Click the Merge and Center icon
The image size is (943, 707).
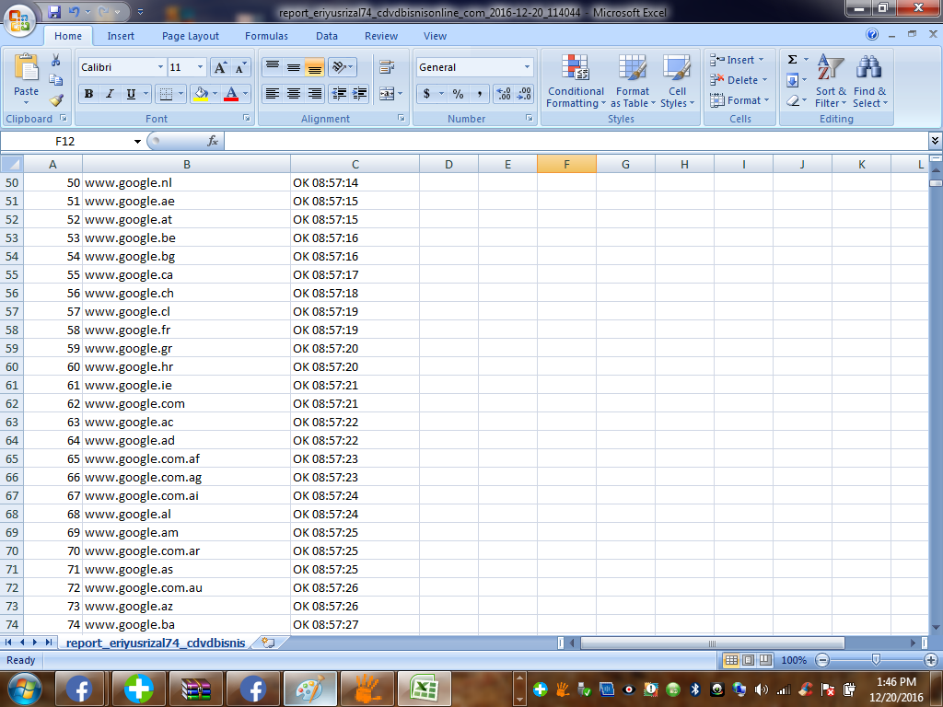tap(387, 94)
